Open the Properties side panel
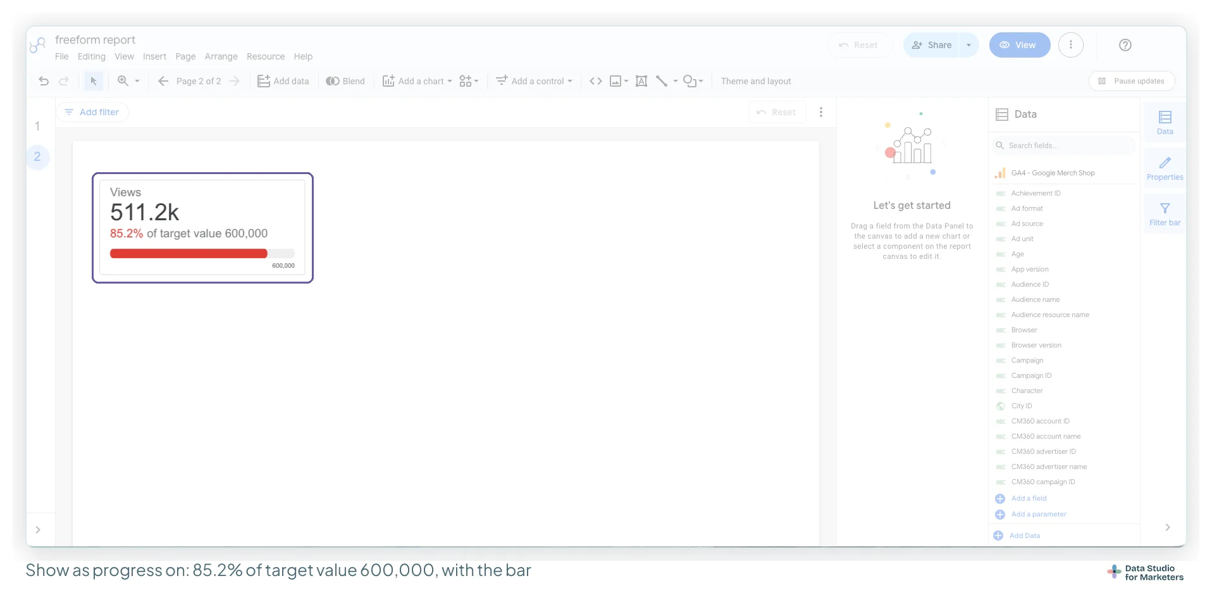This screenshot has width=1212, height=595. [x=1165, y=168]
